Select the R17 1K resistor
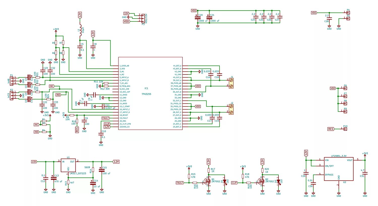 (x=209, y=170)
